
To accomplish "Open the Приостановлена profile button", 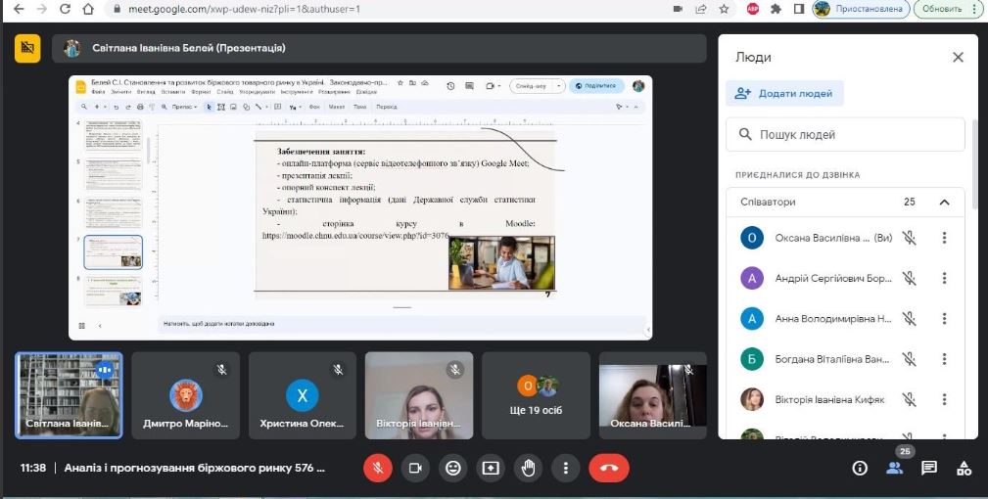I will click(861, 9).
